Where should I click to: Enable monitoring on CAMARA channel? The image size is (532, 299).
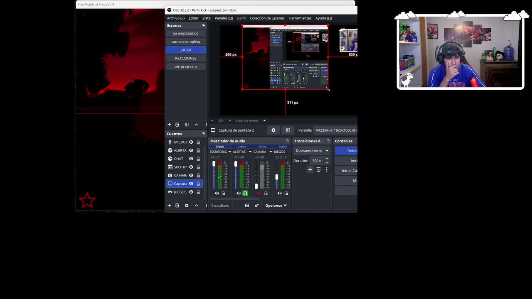tap(266, 193)
